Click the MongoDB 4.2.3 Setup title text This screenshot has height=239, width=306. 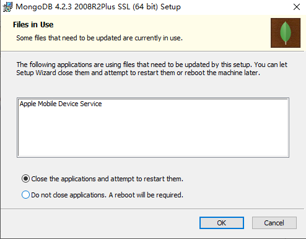[98, 7]
